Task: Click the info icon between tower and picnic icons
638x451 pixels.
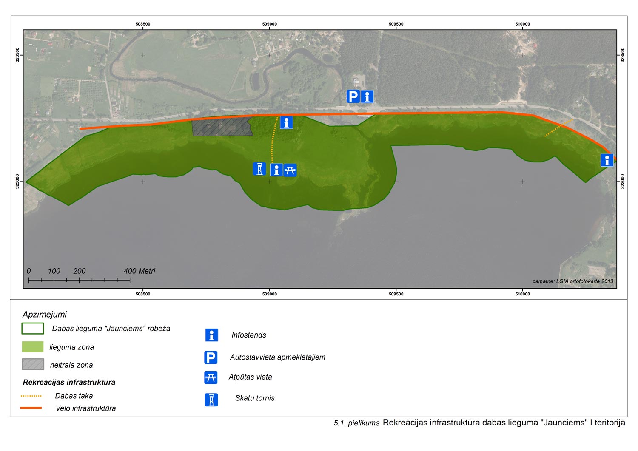Action: coord(276,170)
